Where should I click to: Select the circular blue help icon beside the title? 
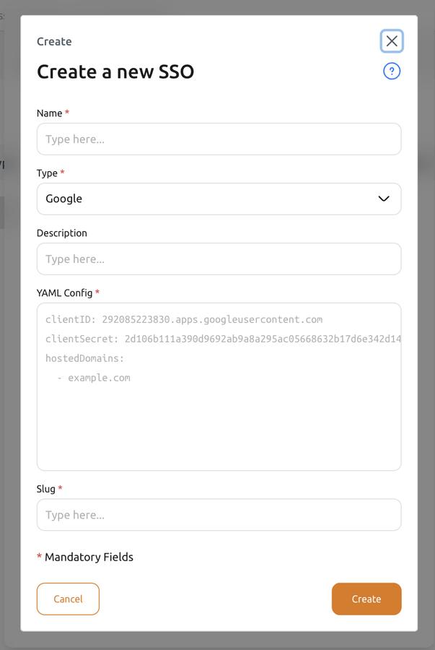[390, 71]
